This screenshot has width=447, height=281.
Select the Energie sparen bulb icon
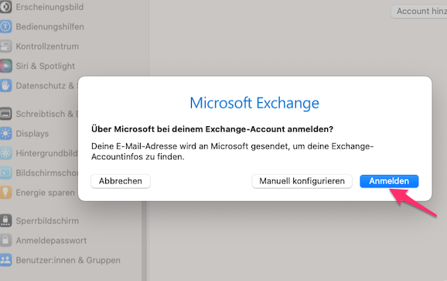[5, 193]
